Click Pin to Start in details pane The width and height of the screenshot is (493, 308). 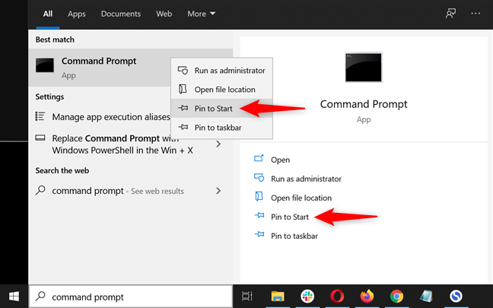click(x=290, y=217)
